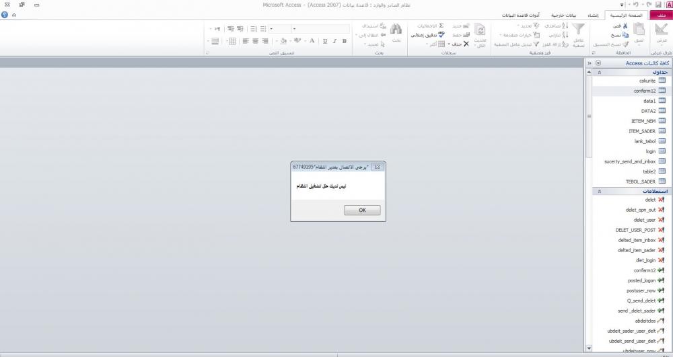Image resolution: width=673 pixels, height=357 pixels.
Task: Click the navigation pane scrollbar down arrow
Action: tap(589, 348)
